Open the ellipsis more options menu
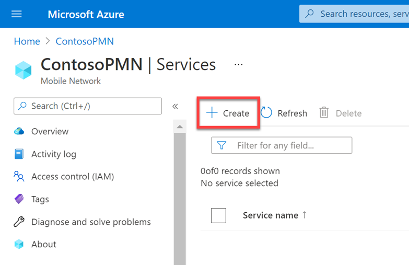Screen dimensions: 409x265 [x=238, y=64]
